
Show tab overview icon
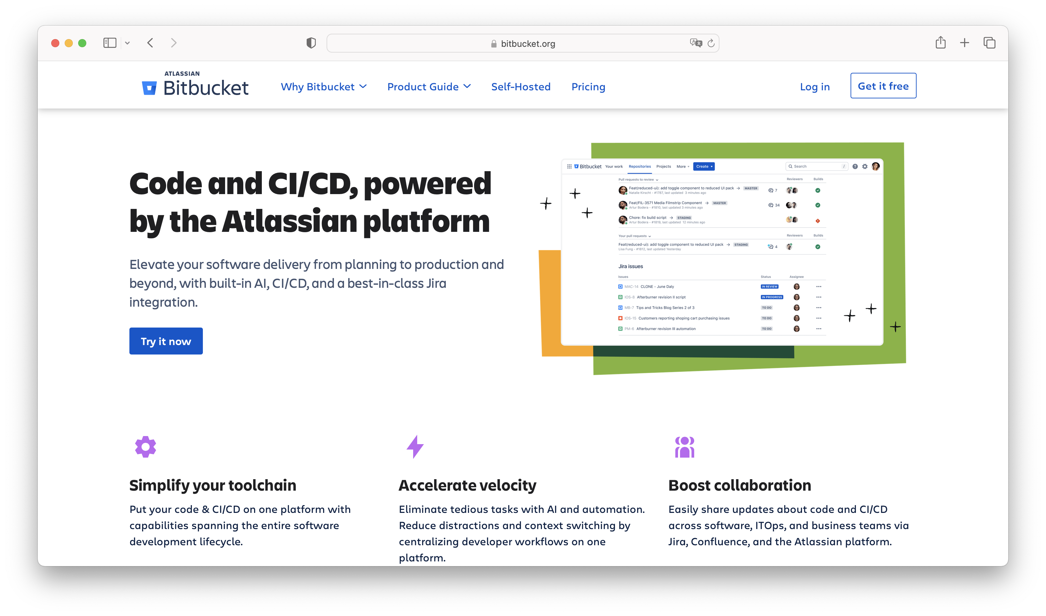click(x=989, y=43)
